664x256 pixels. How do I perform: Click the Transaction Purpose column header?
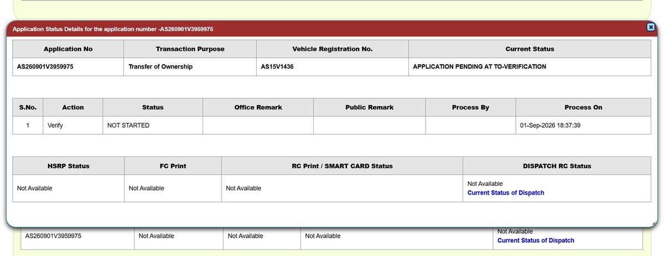click(x=190, y=49)
